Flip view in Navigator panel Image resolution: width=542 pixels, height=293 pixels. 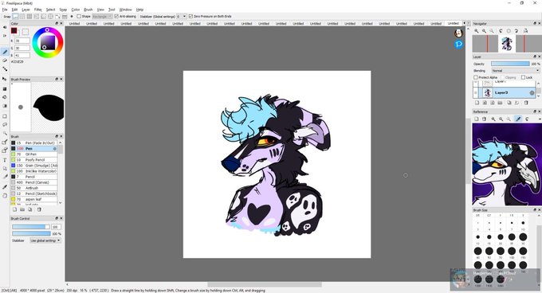[525, 31]
